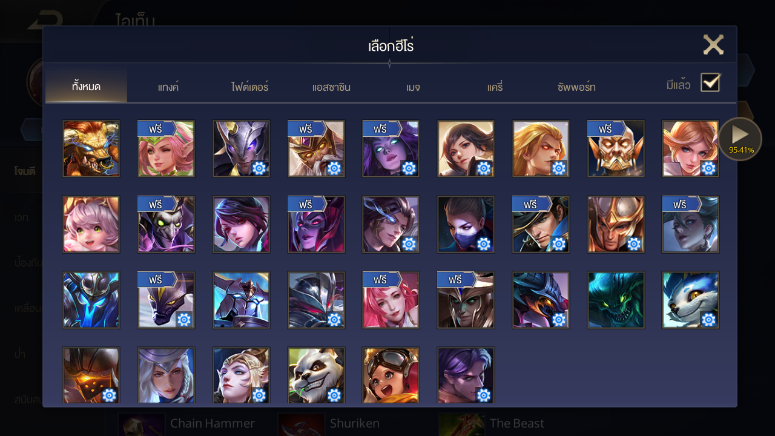Pick the masked ninja hero with blue scarf

[x=466, y=225]
